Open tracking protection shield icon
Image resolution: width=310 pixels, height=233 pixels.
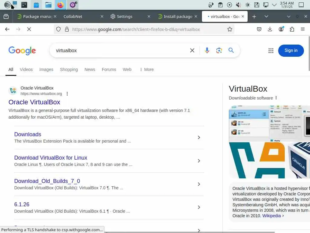[58, 29]
